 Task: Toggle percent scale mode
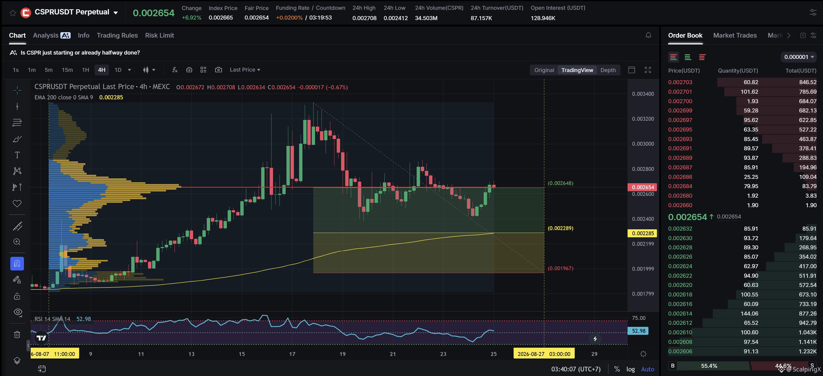coord(617,369)
